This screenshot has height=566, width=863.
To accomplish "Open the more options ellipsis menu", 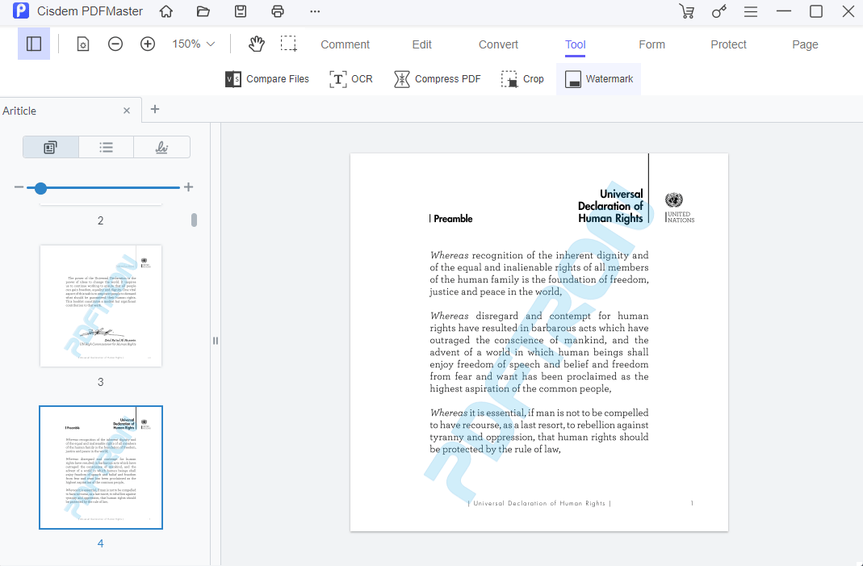I will [x=315, y=11].
